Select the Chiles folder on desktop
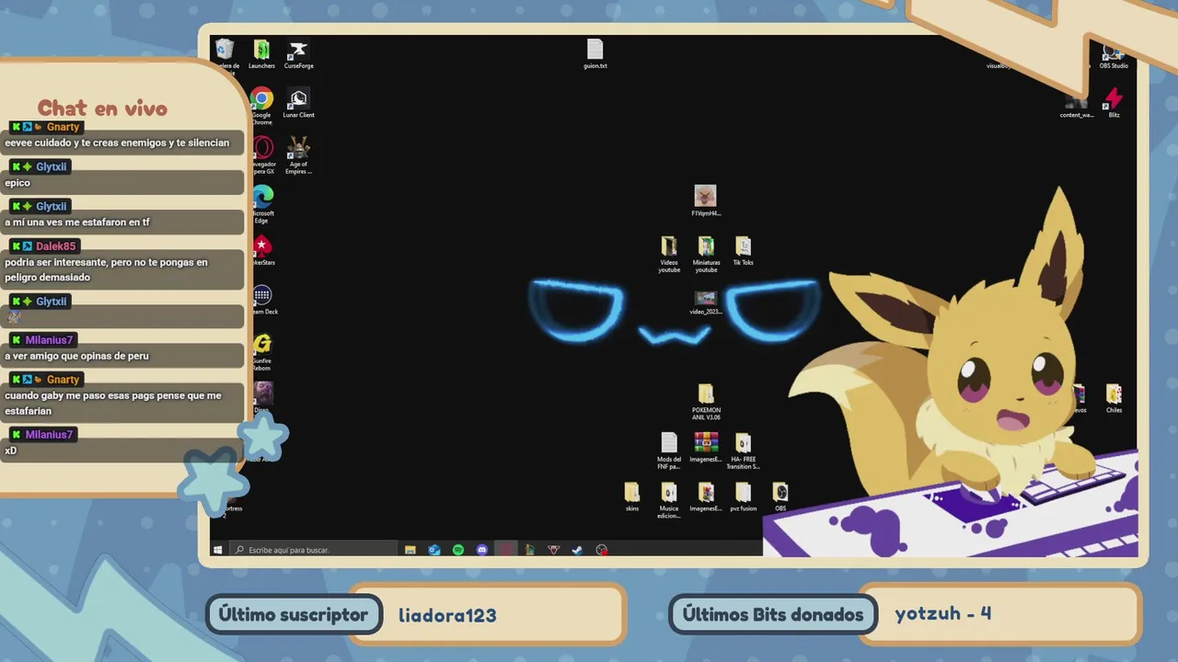Viewport: 1178px width, 662px height. point(1114,398)
